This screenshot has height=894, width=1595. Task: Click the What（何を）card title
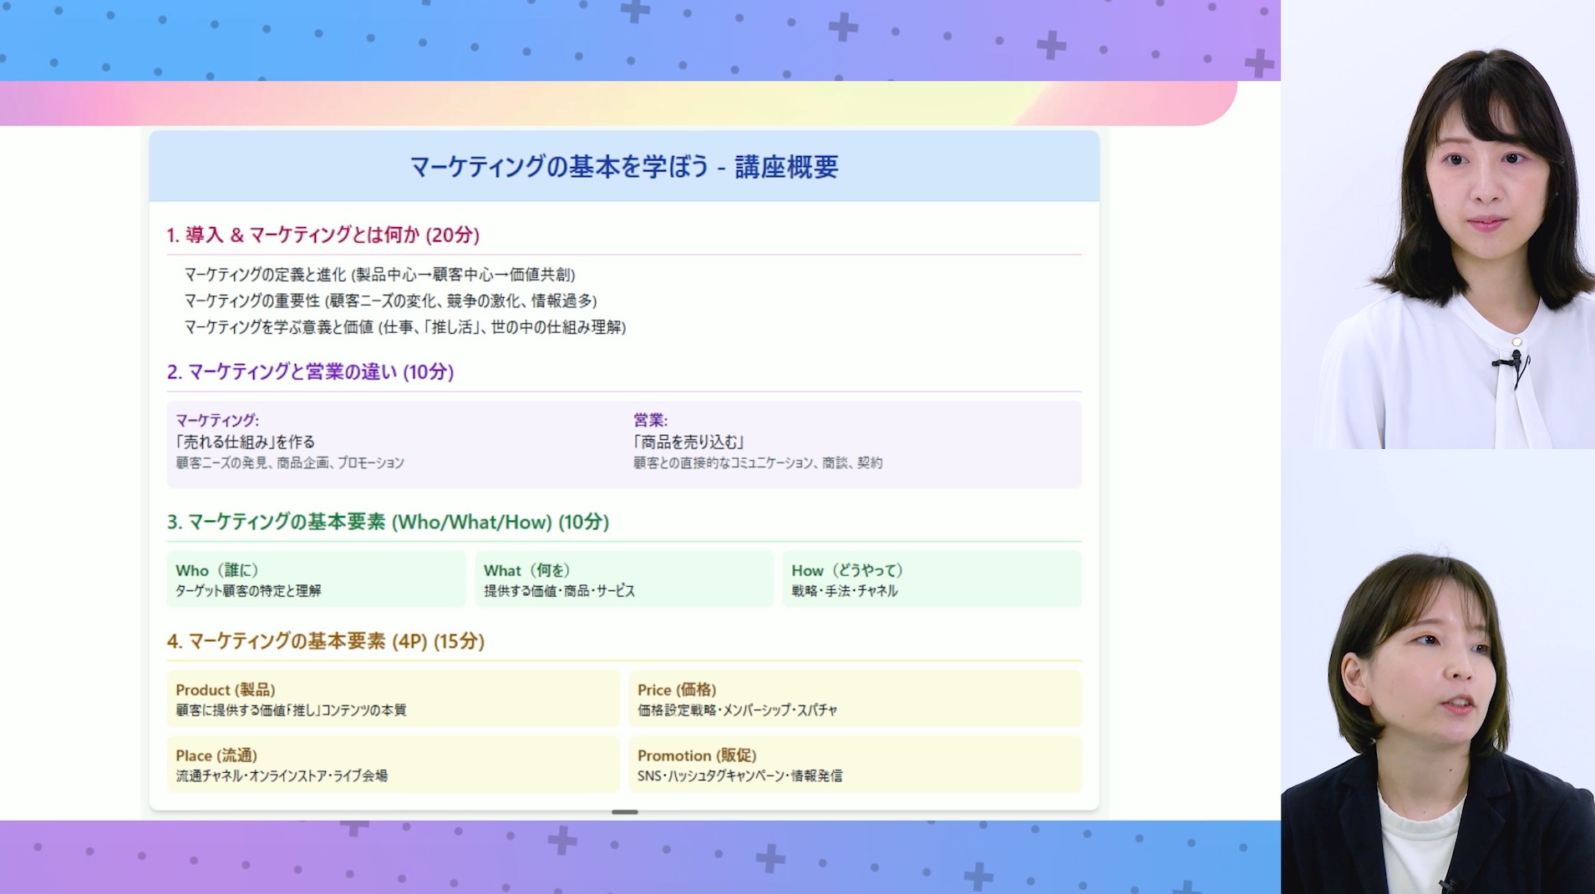pos(527,570)
